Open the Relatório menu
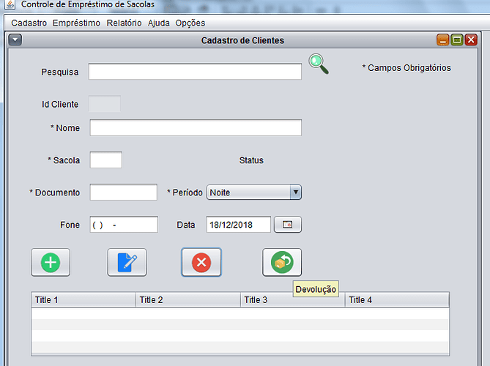 (124, 23)
